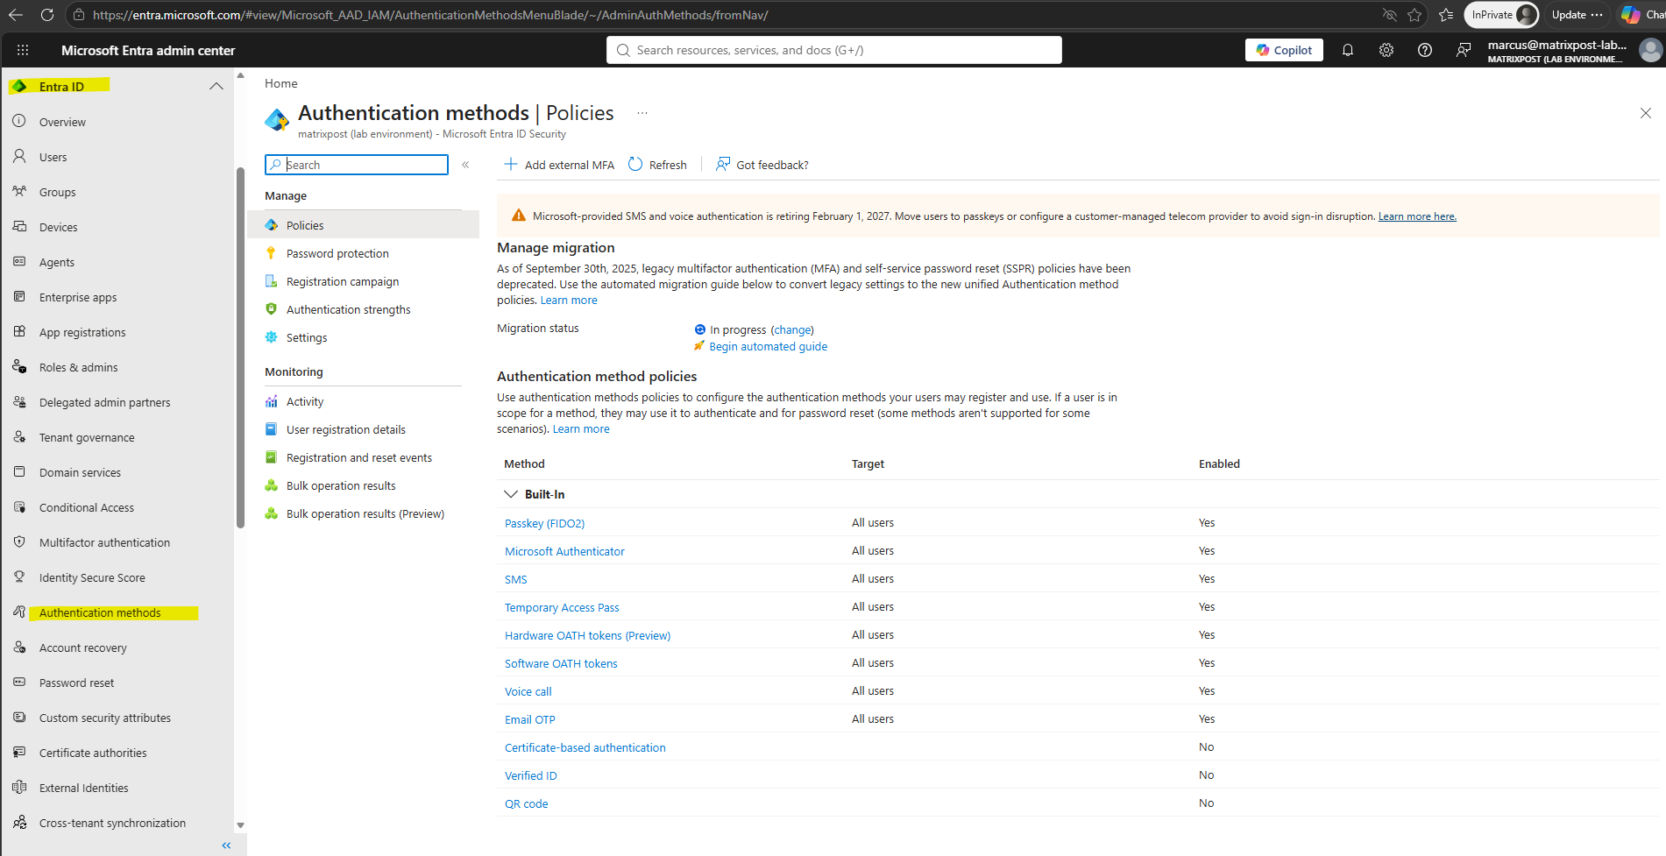Launch Copilot from the header

[x=1284, y=50]
